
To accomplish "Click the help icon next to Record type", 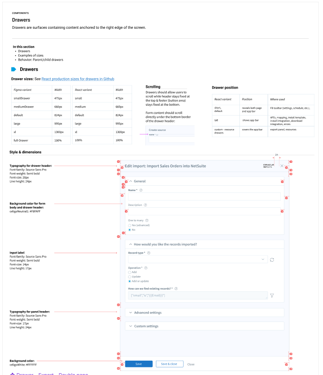I will pyautogui.click(x=149, y=253).
